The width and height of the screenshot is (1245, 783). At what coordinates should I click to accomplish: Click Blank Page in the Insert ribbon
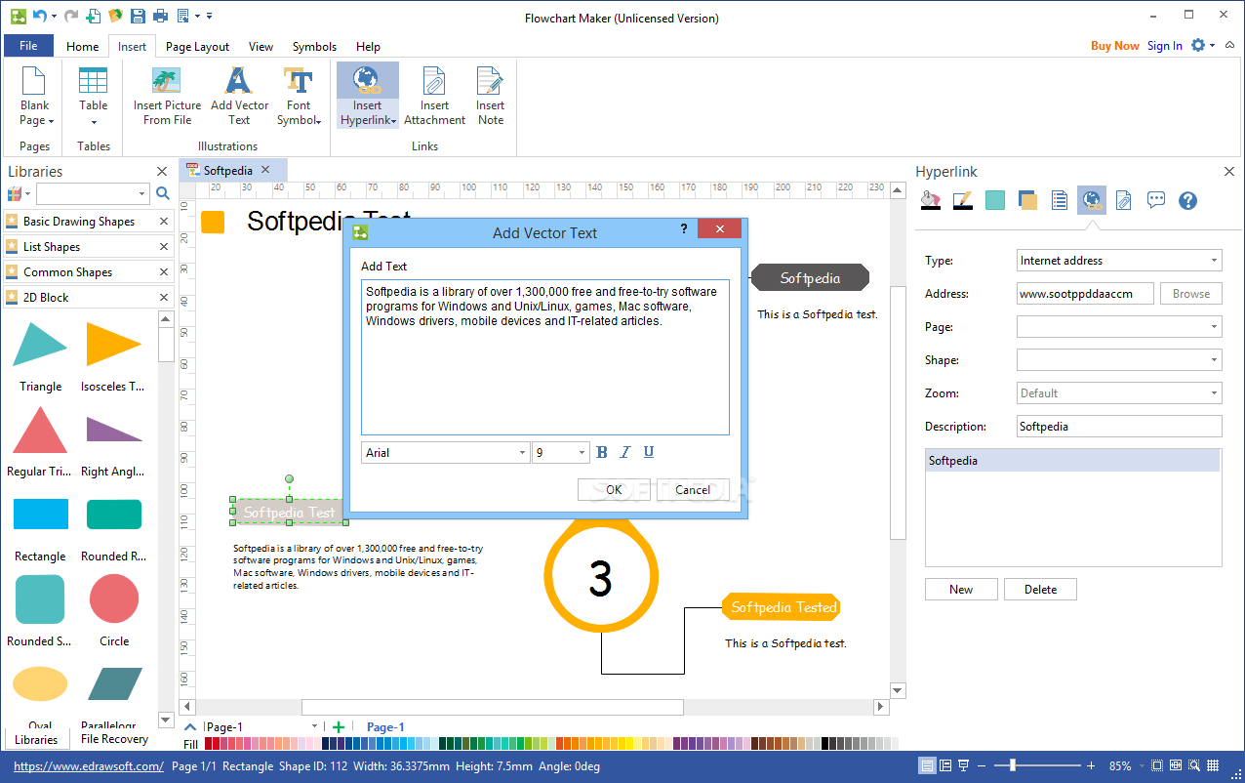[x=34, y=97]
